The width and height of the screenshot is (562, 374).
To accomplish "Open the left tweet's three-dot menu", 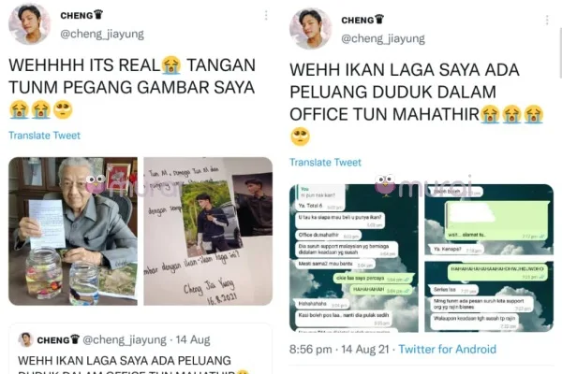I will tap(266, 15).
